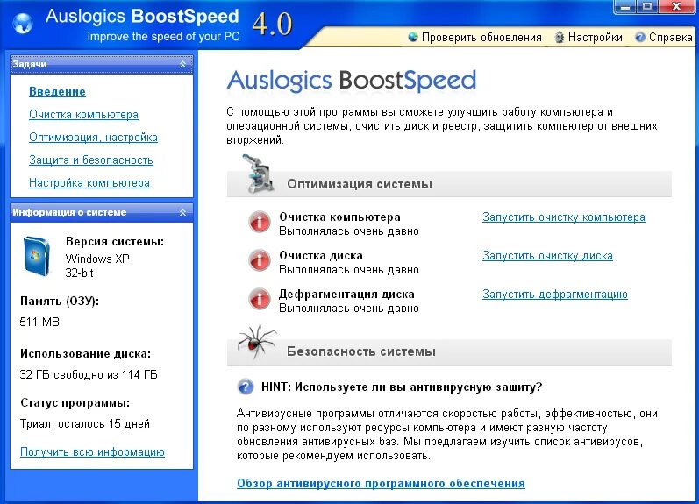Click the red alert icon beside Очистка компьютера
Viewport: 699px width, 504px height.
(x=260, y=222)
